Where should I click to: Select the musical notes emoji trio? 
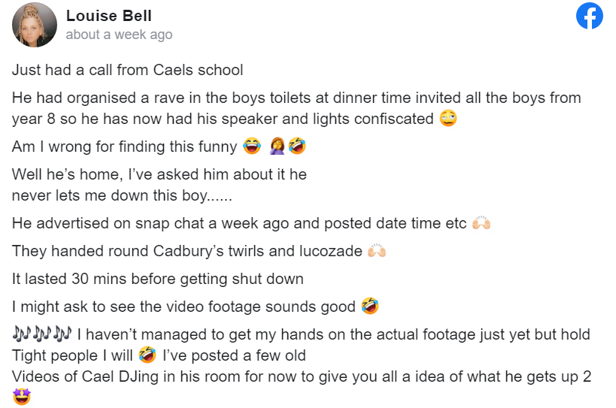(x=42, y=334)
